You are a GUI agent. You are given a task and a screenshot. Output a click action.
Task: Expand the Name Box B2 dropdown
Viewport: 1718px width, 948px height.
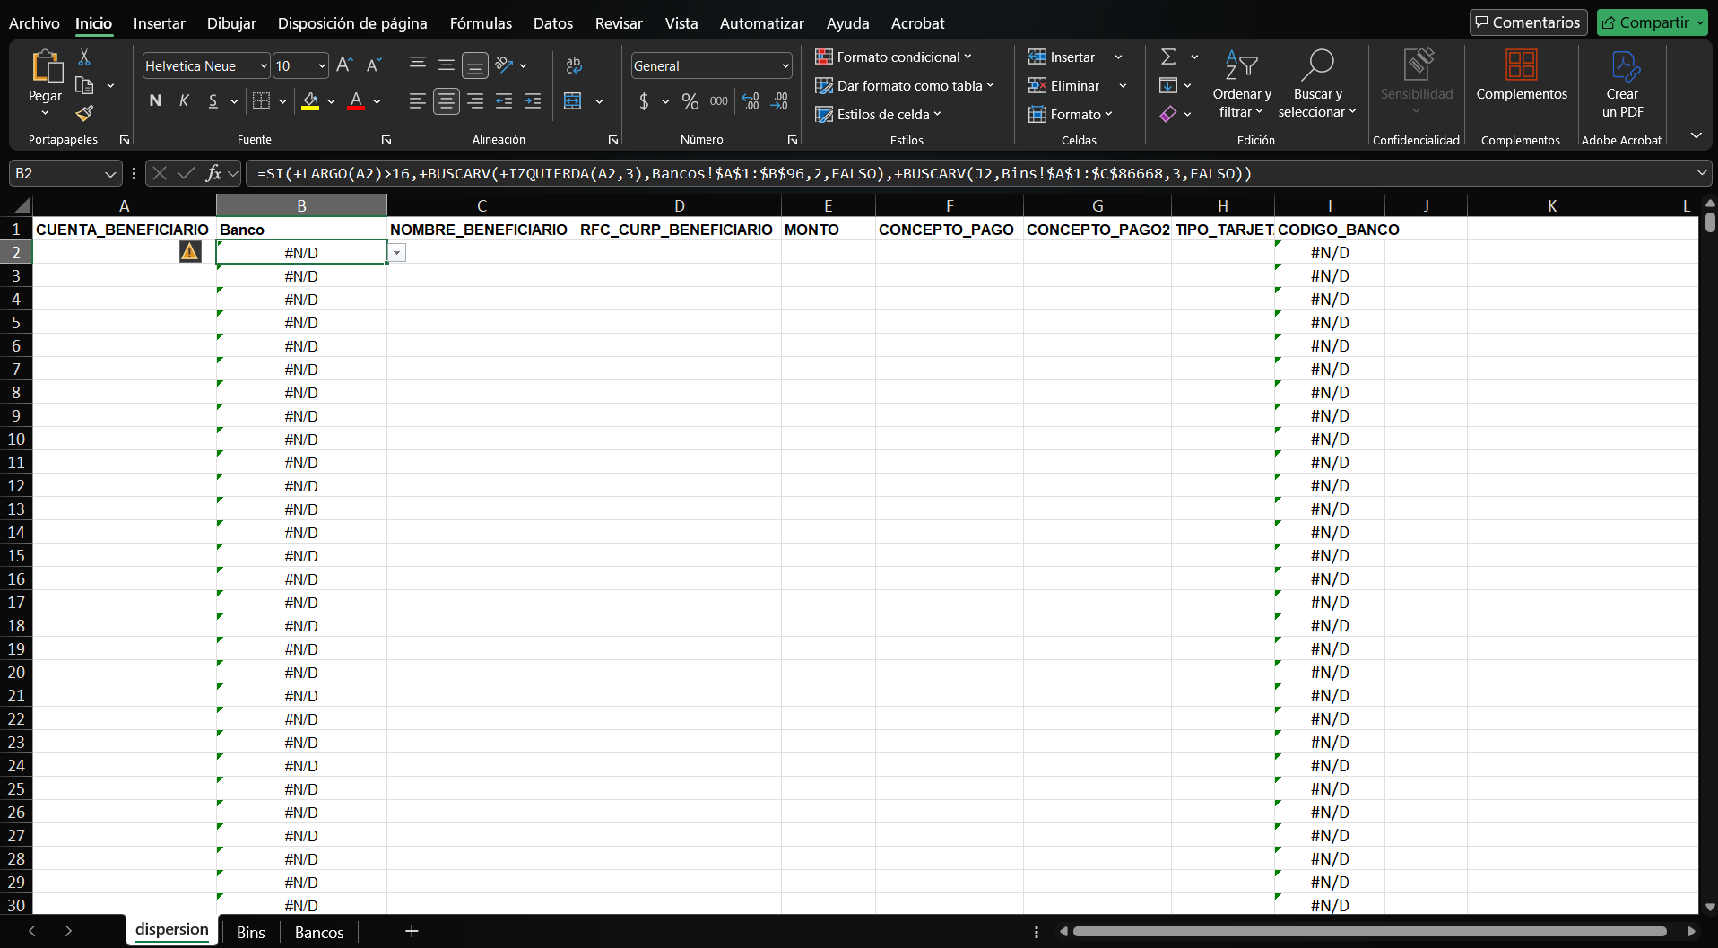(x=110, y=173)
